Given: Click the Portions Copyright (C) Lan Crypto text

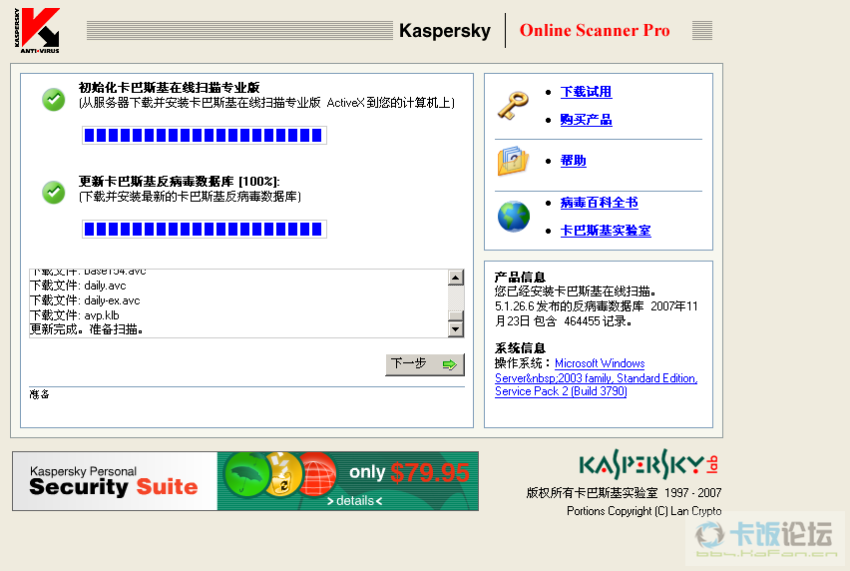Looking at the screenshot, I should 644,511.
